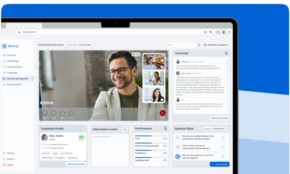Click mic icon on bottom participant thumbnail
290x174 pixels.
[162, 100]
